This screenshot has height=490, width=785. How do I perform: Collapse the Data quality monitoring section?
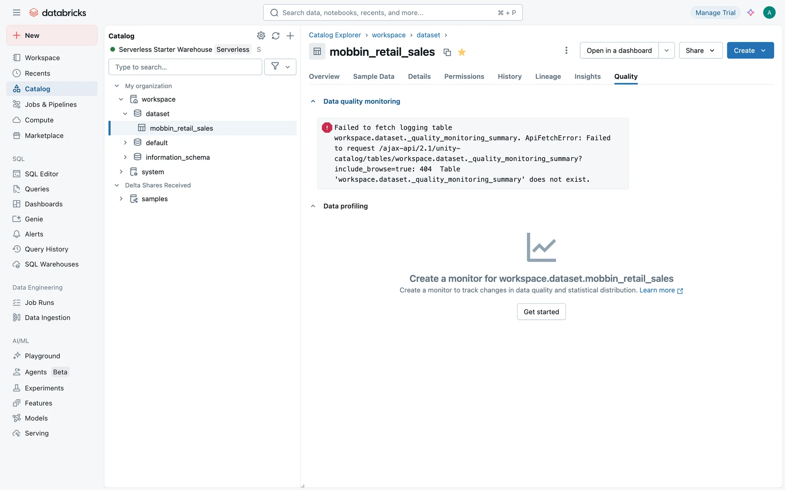pos(313,101)
